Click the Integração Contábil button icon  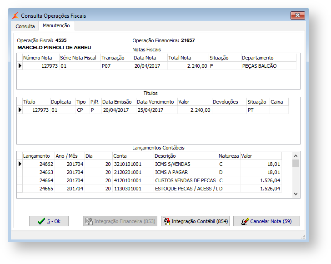coord(166,221)
